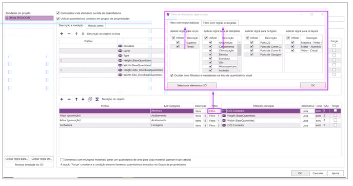Move measurement row down
353x186 pixels.
83,99
